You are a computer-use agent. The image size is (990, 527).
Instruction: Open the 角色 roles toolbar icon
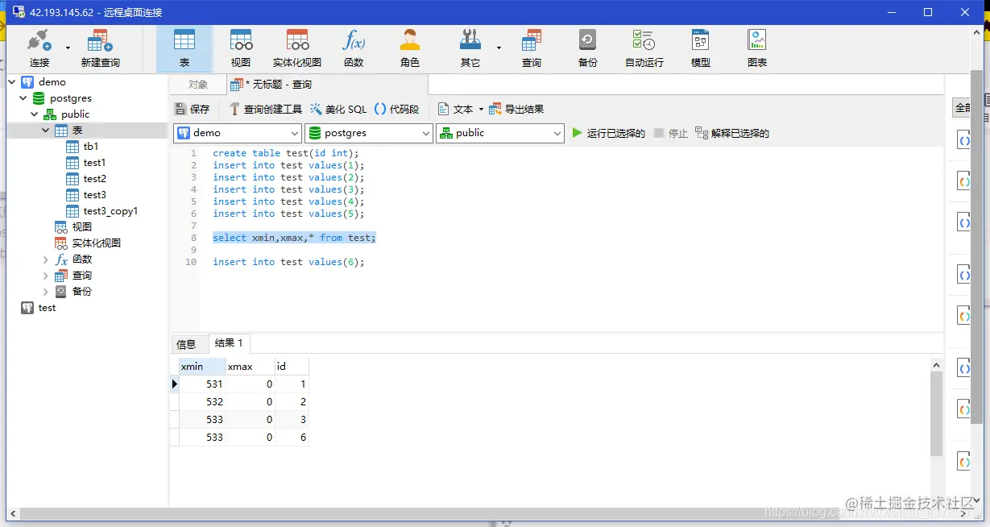[x=410, y=48]
